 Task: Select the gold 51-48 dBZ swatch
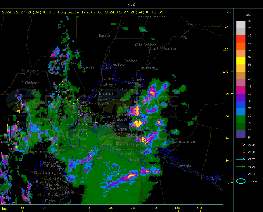tap(241, 68)
